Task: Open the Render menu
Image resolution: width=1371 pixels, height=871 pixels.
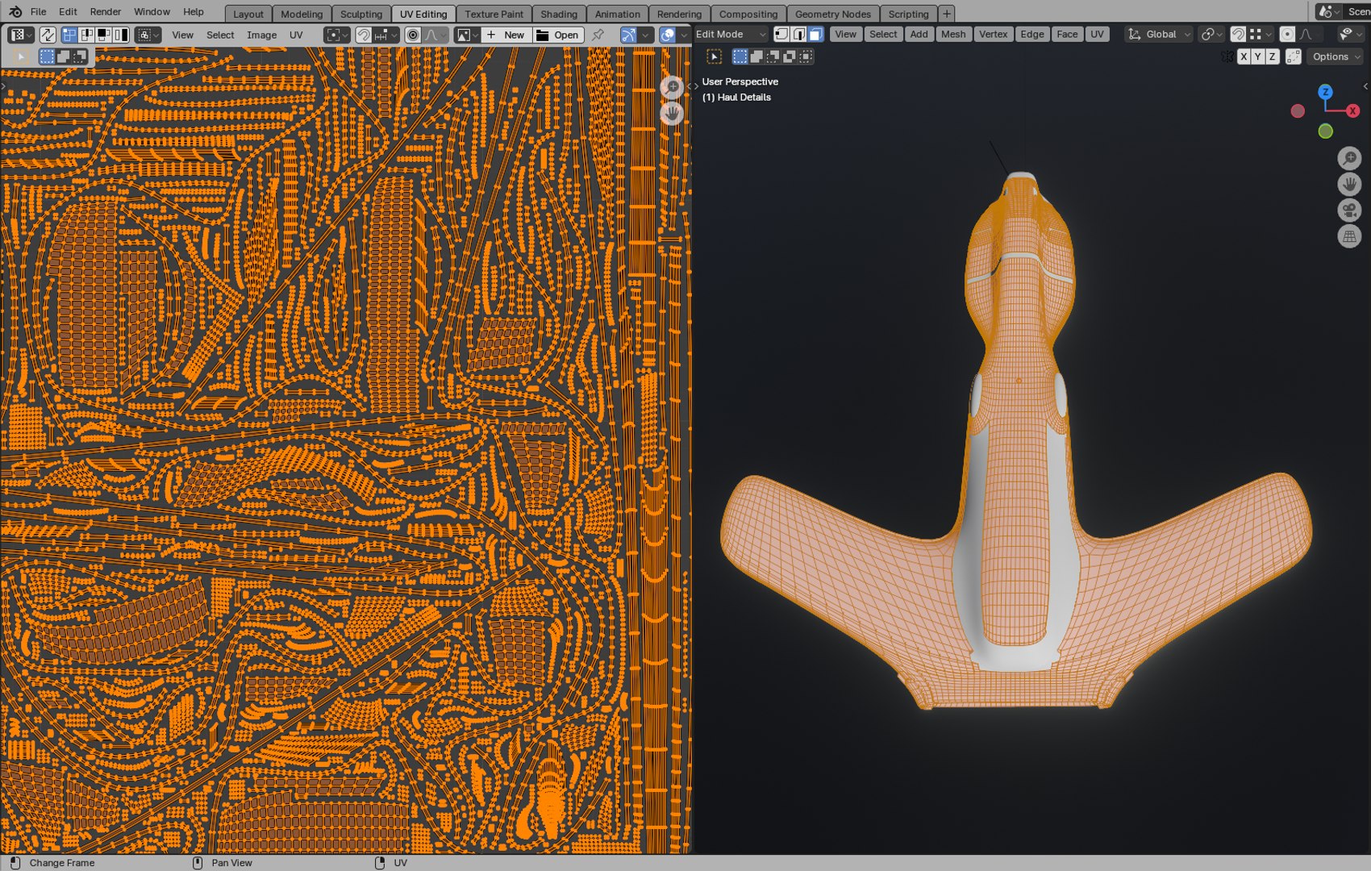Action: [x=105, y=12]
